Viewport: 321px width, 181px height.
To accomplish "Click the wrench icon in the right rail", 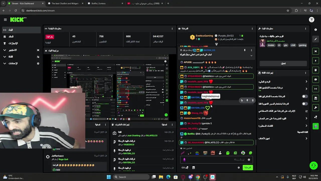I will 315,108.
